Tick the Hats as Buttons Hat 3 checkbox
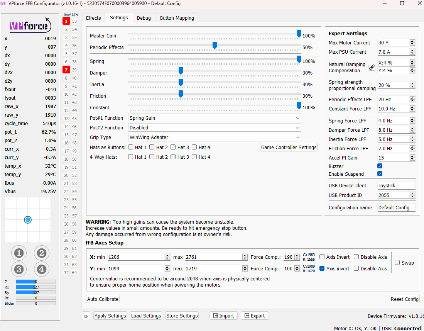 173,147
